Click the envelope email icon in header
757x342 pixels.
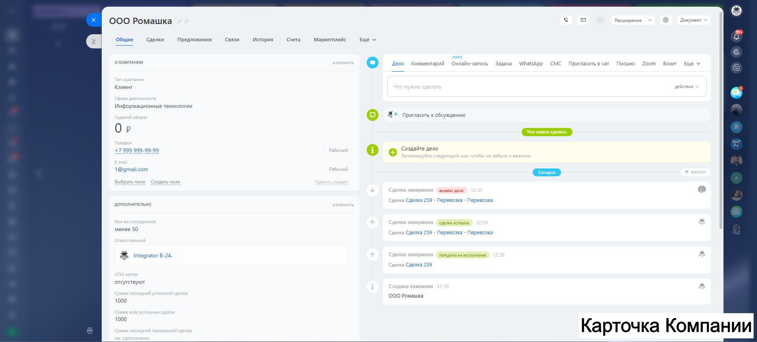(x=583, y=20)
